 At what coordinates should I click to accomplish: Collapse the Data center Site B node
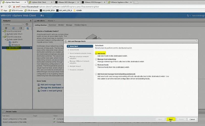click(6, 40)
